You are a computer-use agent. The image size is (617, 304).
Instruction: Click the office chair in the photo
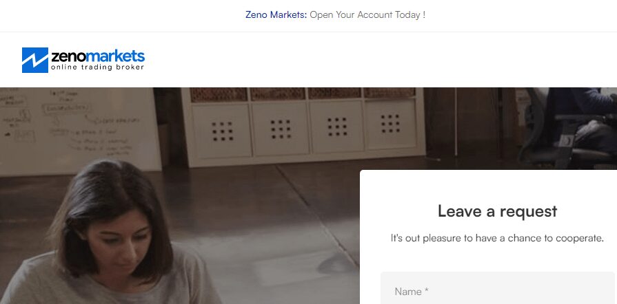coord(567,129)
